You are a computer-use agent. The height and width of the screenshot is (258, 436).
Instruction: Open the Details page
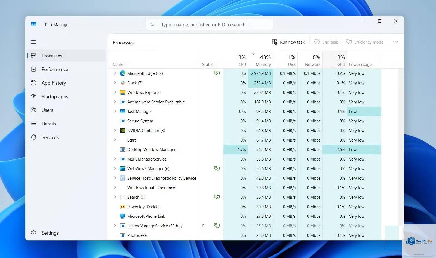(x=66, y=124)
